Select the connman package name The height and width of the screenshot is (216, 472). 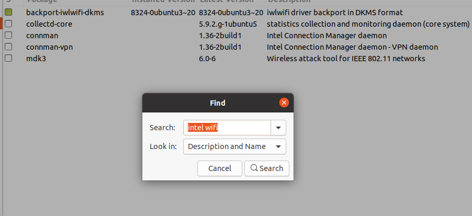pos(42,36)
